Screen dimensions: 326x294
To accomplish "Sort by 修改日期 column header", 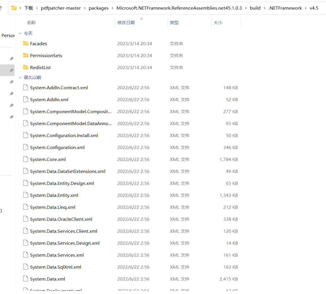I will 126,23.
